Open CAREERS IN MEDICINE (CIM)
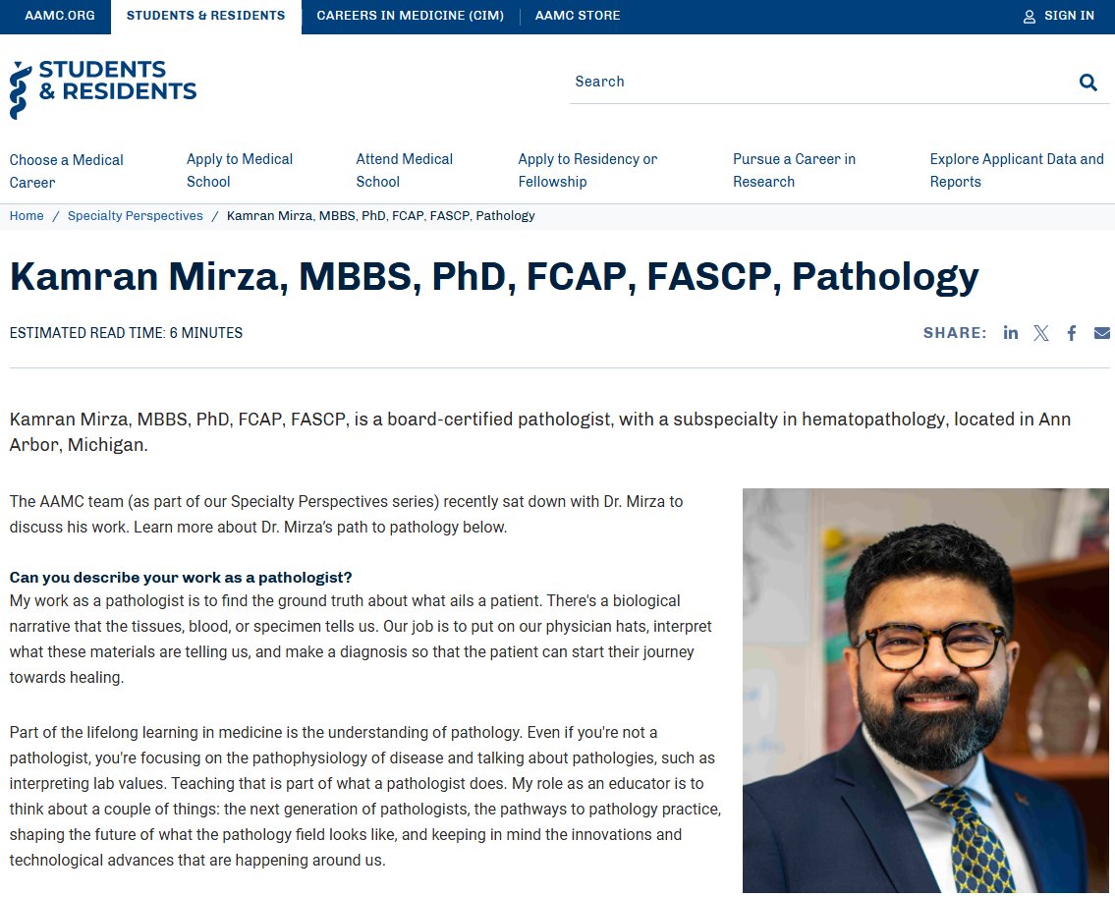Image resolution: width=1115 pixels, height=897 pixels. pos(410,16)
